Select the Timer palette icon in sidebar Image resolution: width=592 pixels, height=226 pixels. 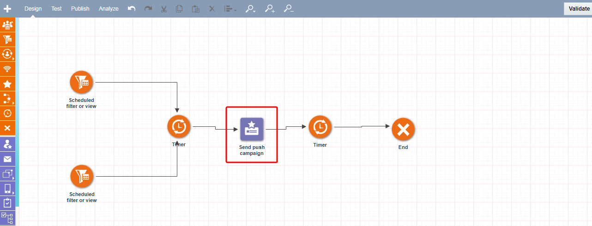7,113
